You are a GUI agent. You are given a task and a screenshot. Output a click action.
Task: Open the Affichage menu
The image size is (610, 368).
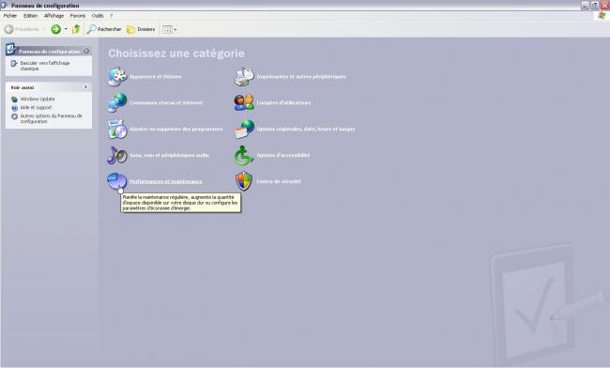coord(53,16)
